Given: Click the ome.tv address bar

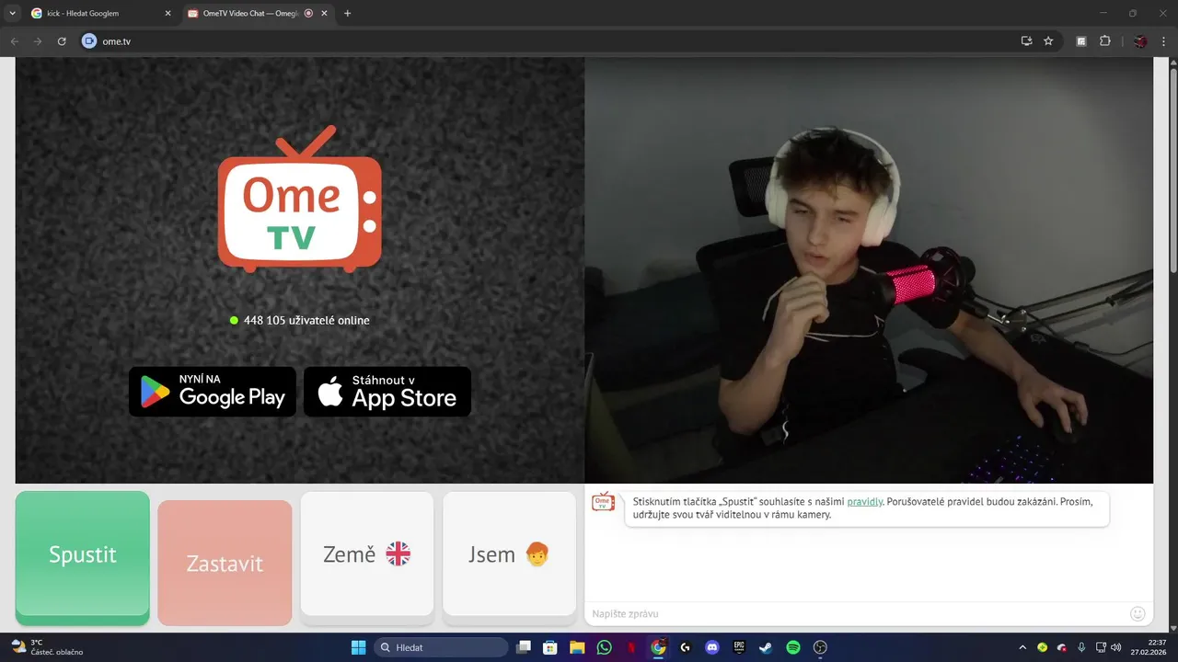Looking at the screenshot, I should tap(571, 41).
